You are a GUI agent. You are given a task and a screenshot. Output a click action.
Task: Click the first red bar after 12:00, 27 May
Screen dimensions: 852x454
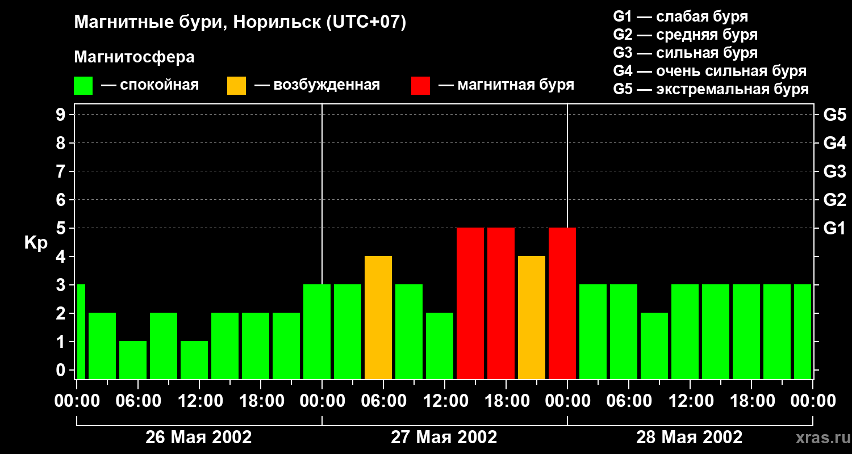pyautogui.click(x=470, y=303)
